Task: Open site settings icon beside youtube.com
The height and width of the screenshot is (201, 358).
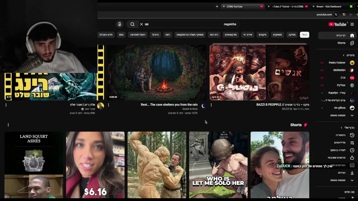Action: pos(336,15)
